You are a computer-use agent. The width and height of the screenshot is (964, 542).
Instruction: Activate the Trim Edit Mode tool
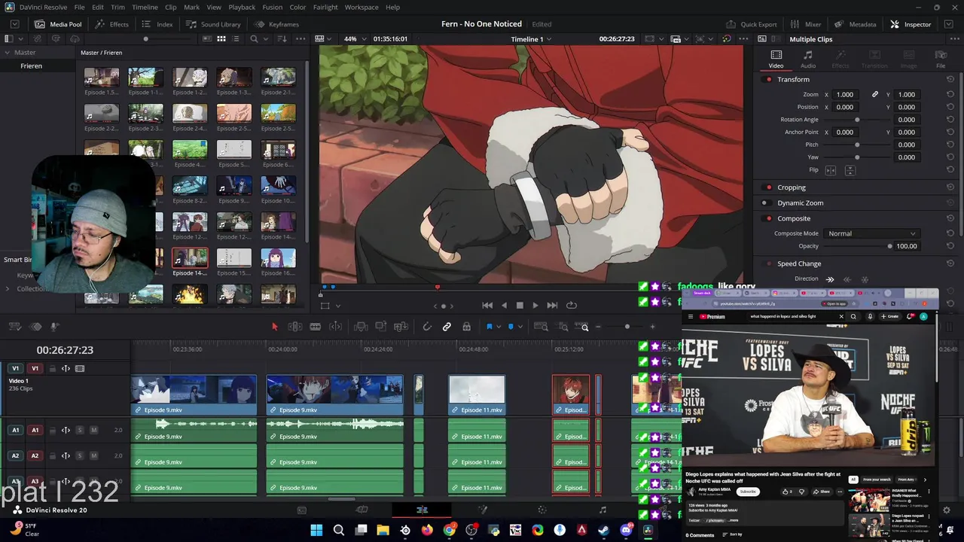(295, 327)
